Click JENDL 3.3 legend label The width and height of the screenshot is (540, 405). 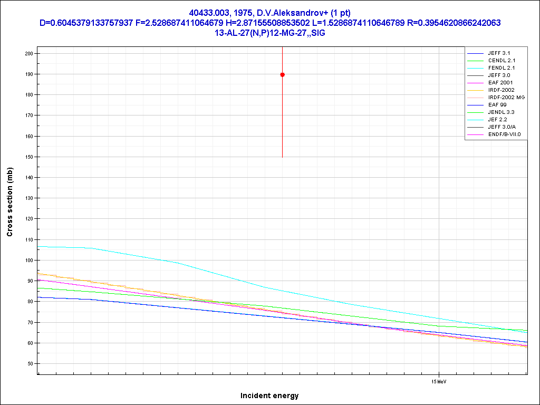[x=501, y=112]
